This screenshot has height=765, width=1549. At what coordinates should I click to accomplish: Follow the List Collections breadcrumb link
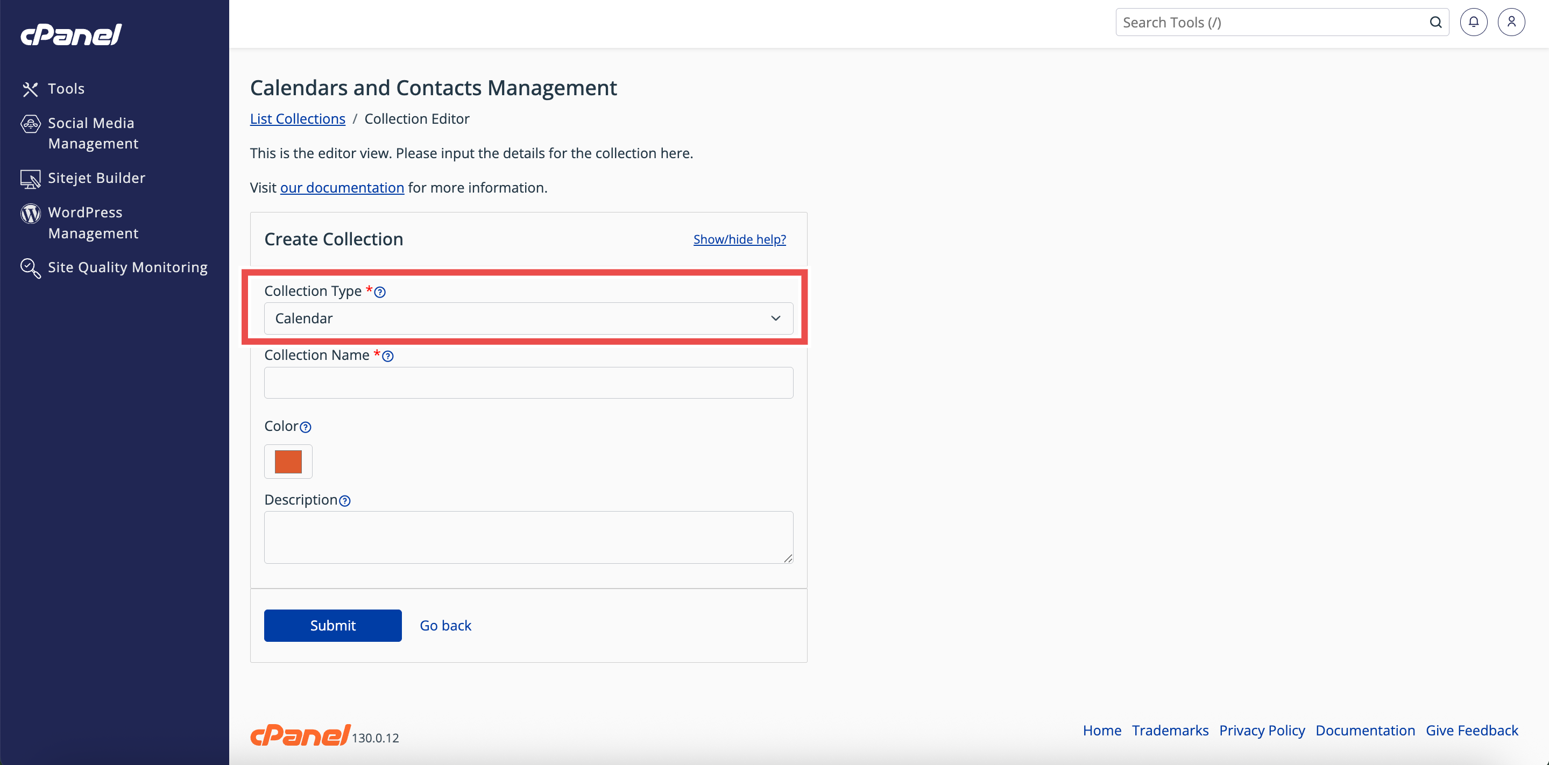297,119
